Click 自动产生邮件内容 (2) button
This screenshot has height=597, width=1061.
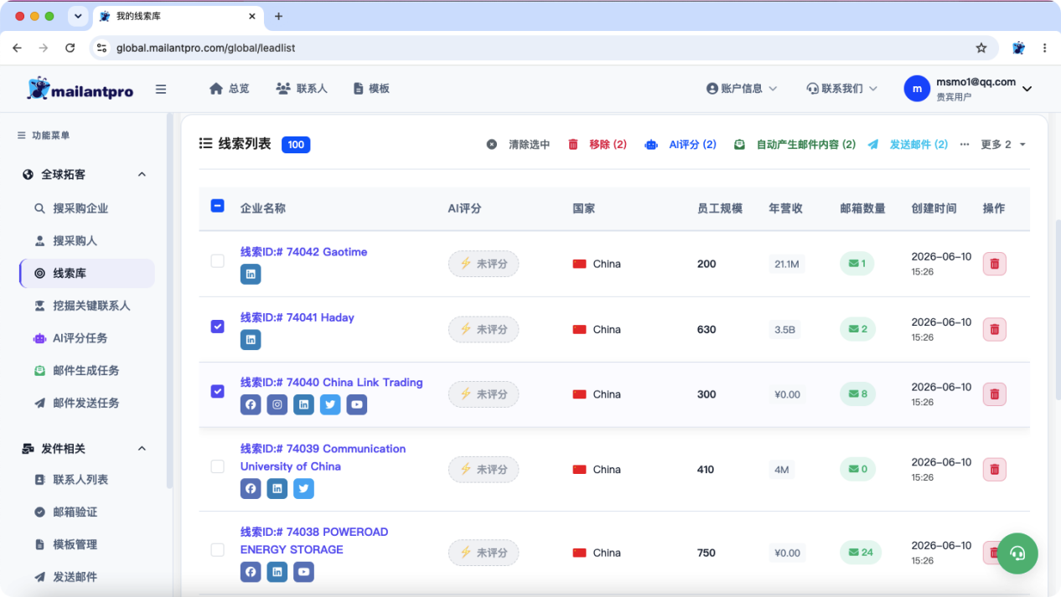click(x=794, y=145)
